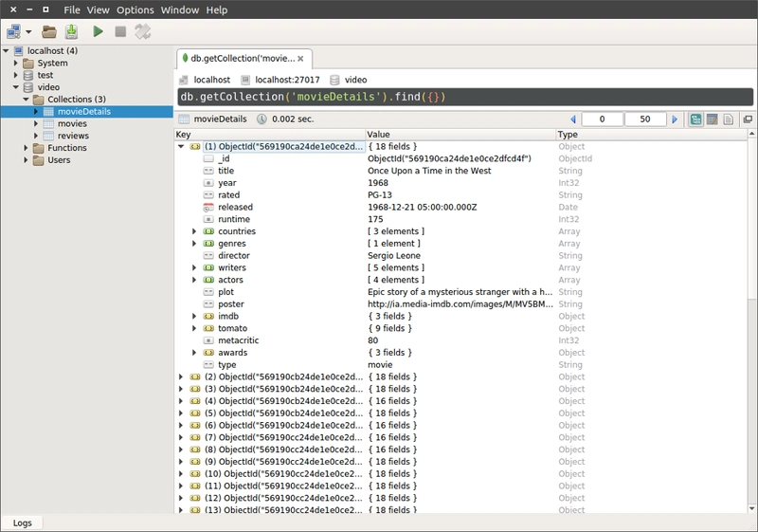
Task: Go to next page of results arrow
Action: click(x=675, y=119)
